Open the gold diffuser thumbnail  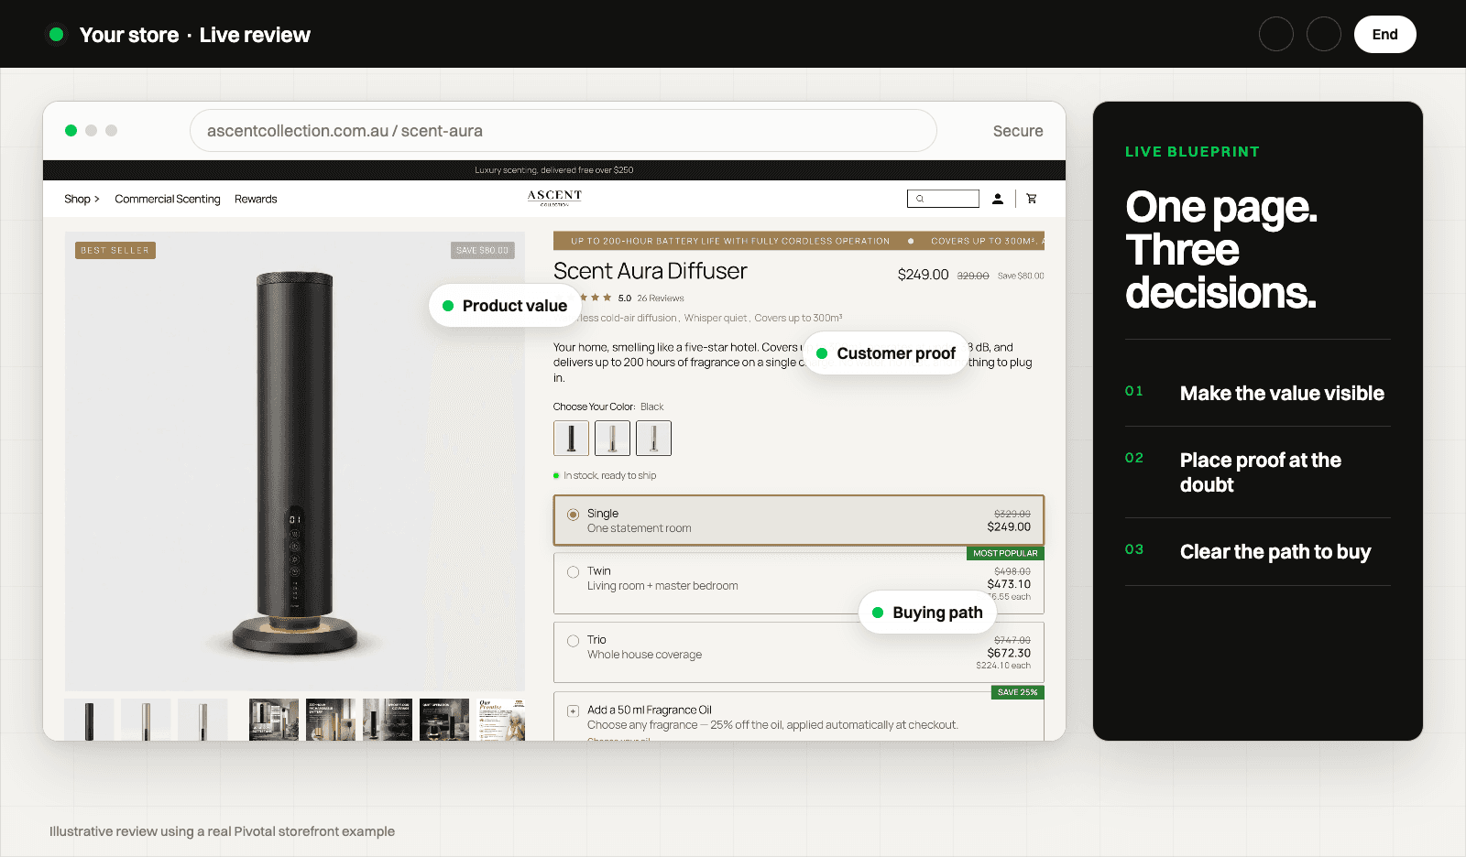click(x=146, y=720)
